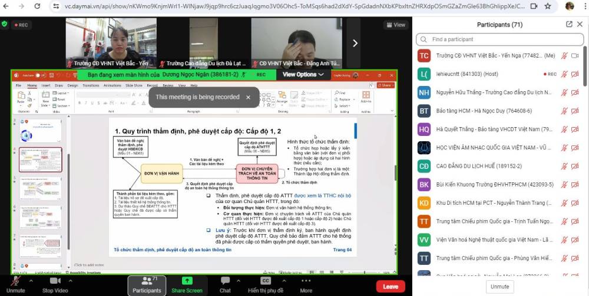The image size is (589, 296).
Task: Open the Chat panel icon
Action: [225, 281]
